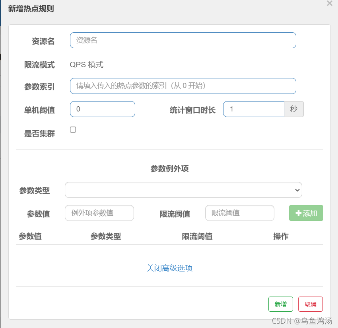Focus the 参数索引 input field
This screenshot has width=338, height=328.
click(x=183, y=86)
